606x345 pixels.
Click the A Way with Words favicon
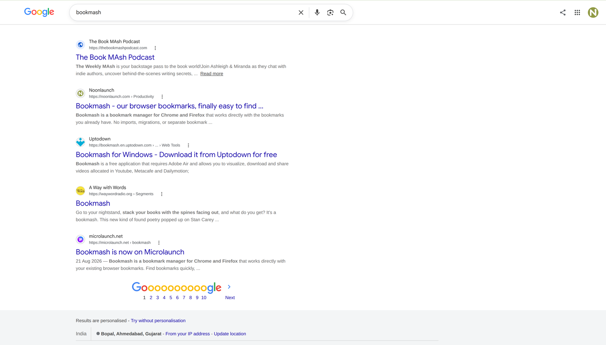[x=81, y=190]
